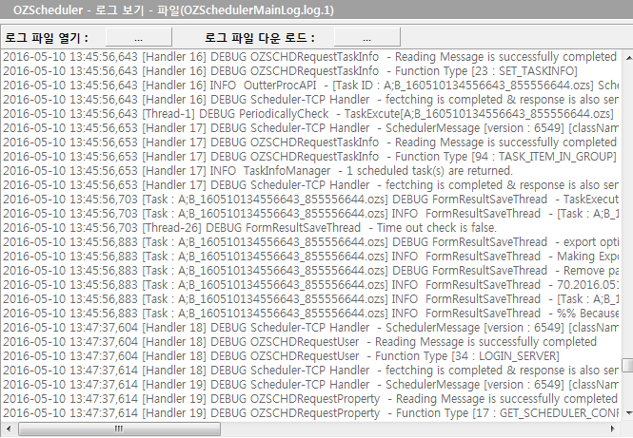Select the Handler 19 OZSCHDRequestProperty Reading Message line
Image resolution: width=633 pixels, height=438 pixels.
(x=311, y=398)
